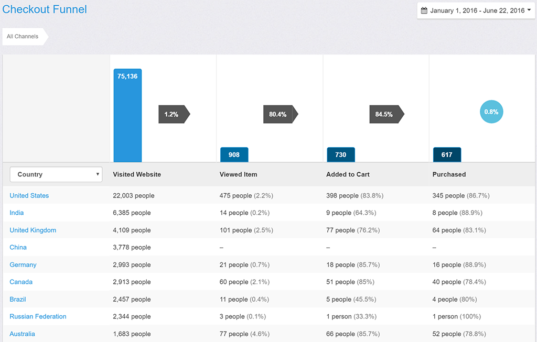The image size is (537, 342).
Task: Click the 617 Purchased bar
Action: 447,155
